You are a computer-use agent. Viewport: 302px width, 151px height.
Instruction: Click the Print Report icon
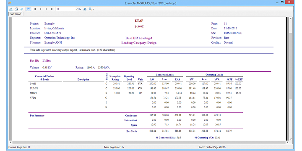click(16, 9)
